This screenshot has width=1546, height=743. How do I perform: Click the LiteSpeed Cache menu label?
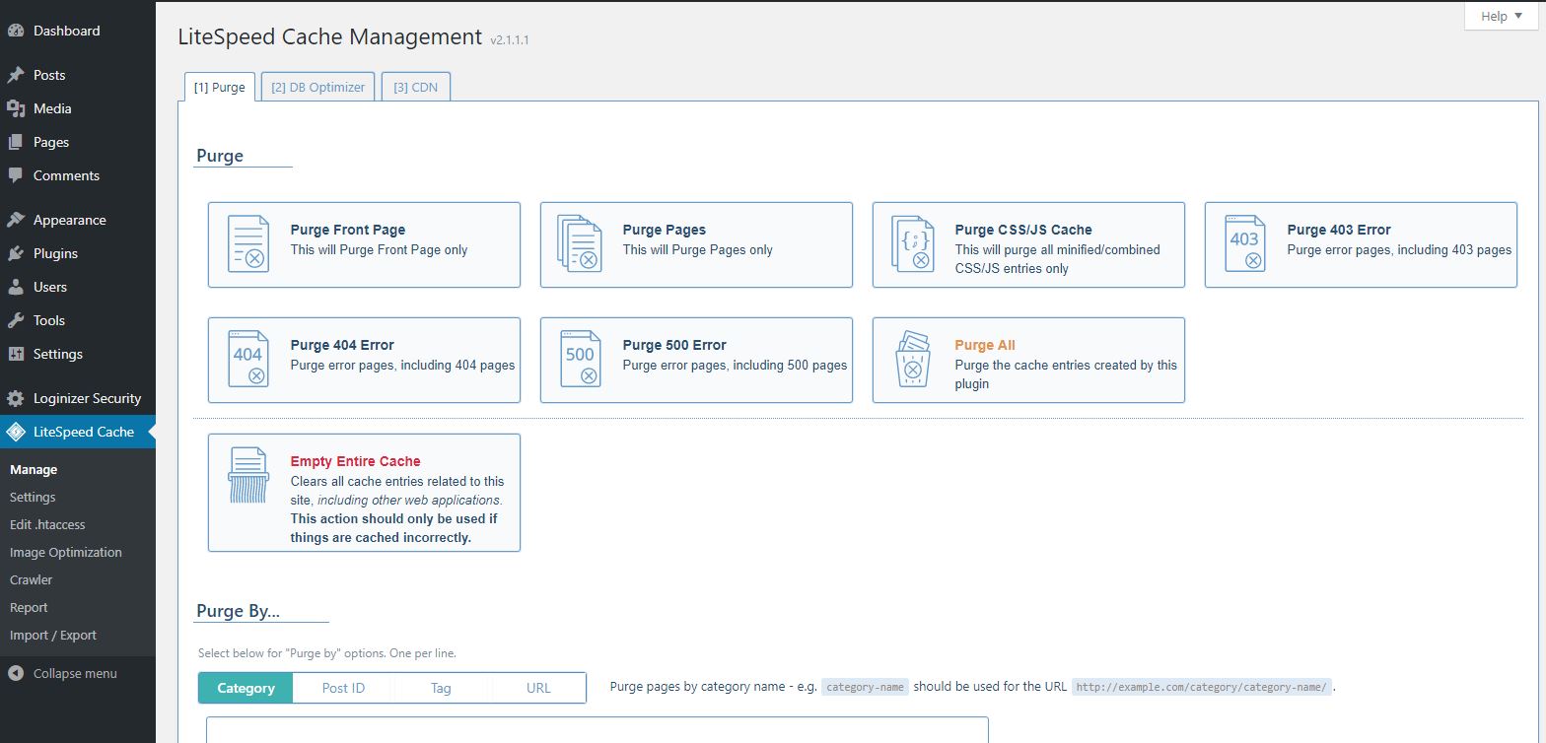point(84,432)
